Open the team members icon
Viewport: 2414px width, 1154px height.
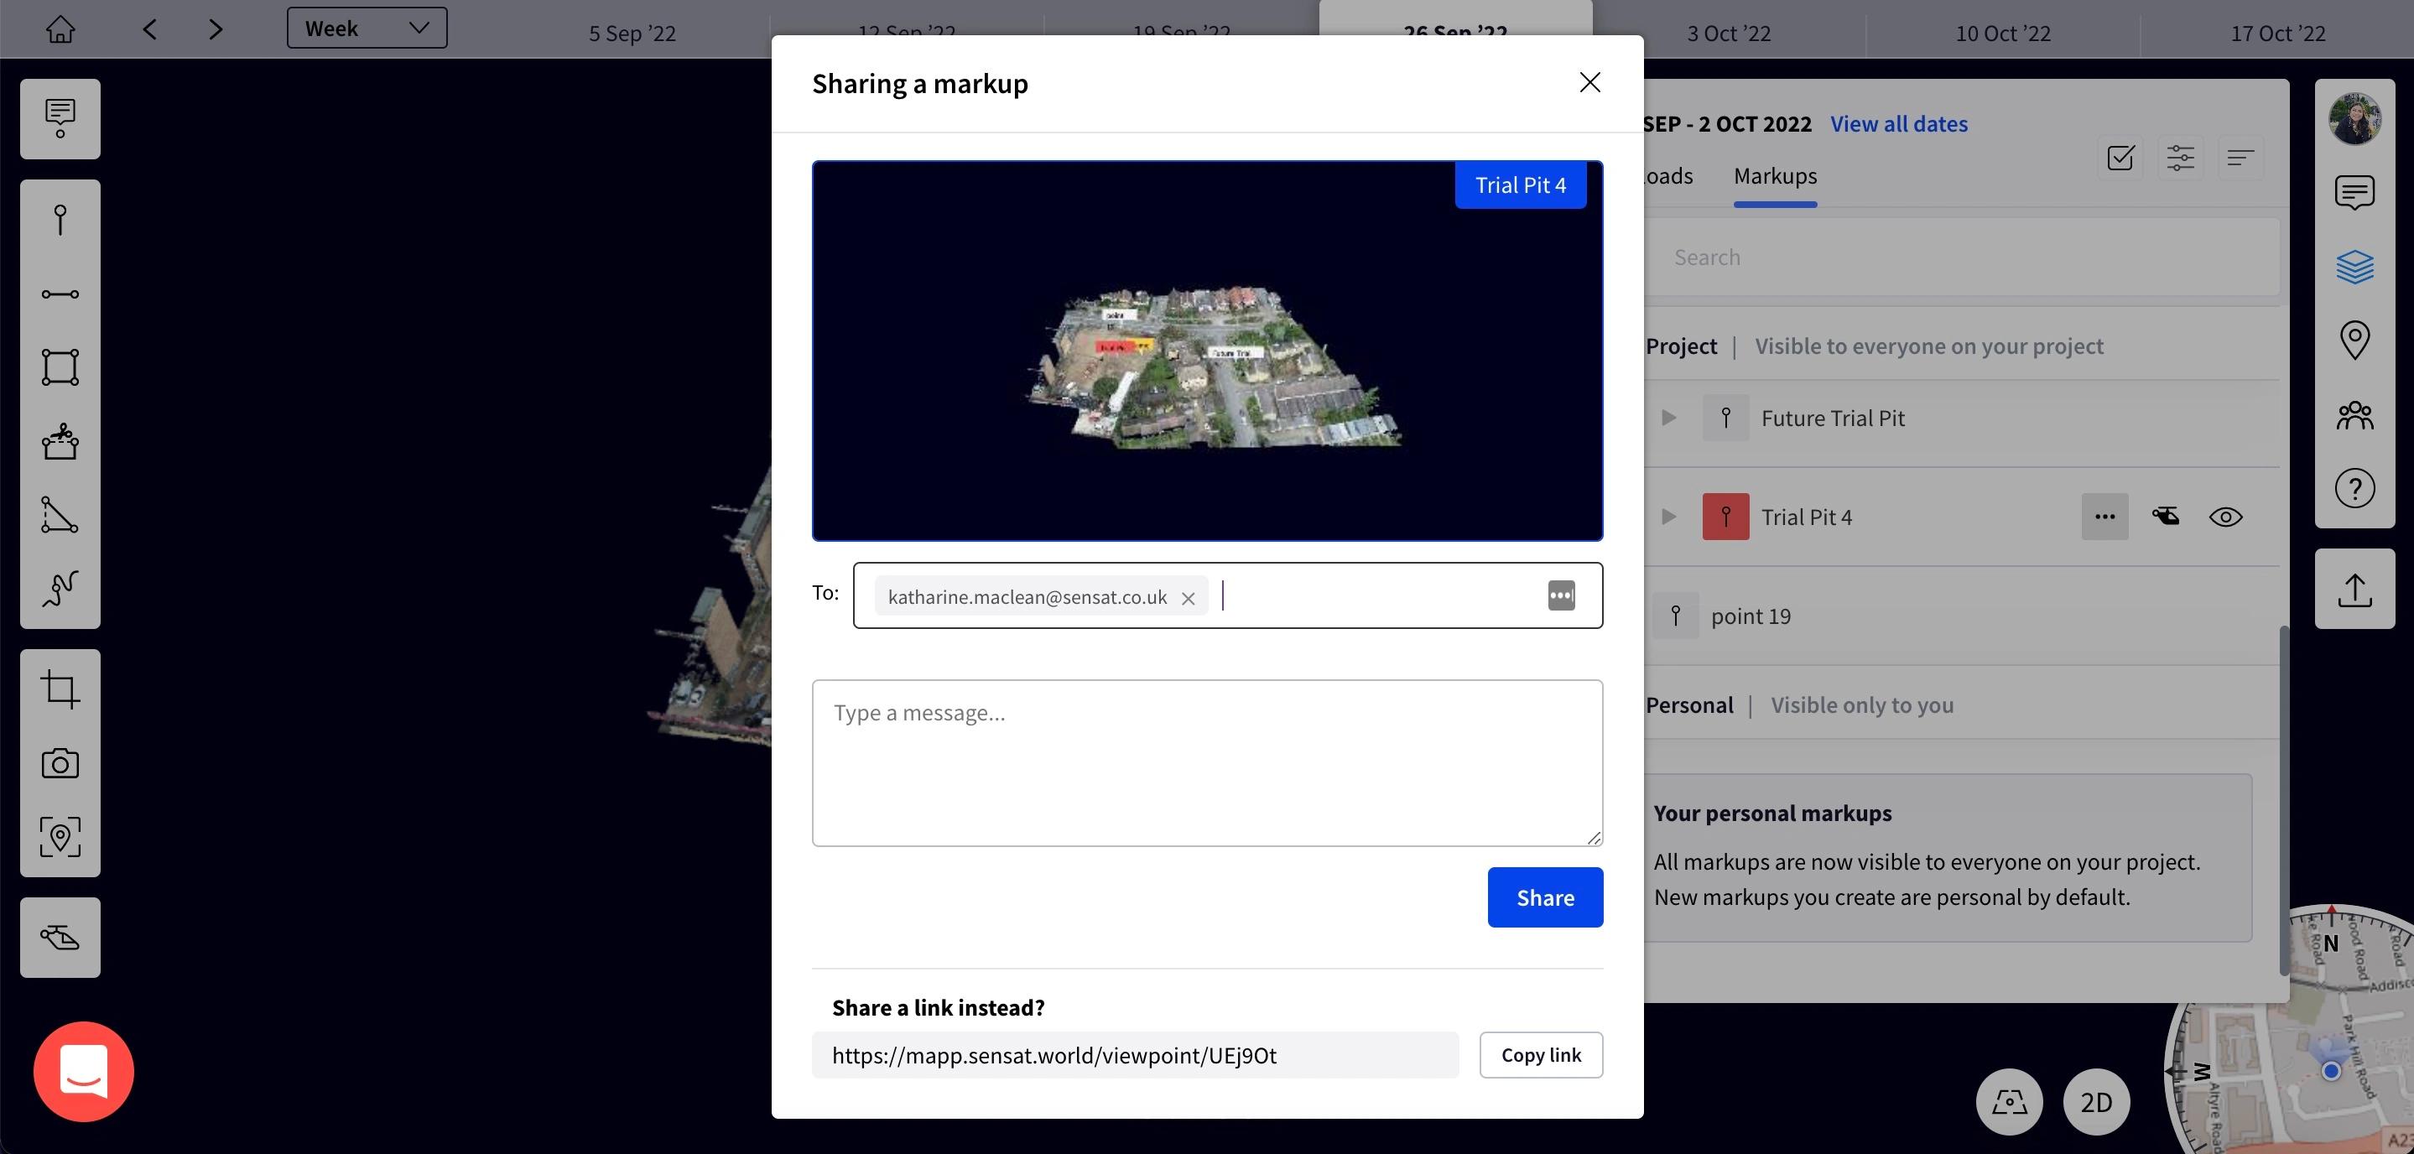[2354, 415]
